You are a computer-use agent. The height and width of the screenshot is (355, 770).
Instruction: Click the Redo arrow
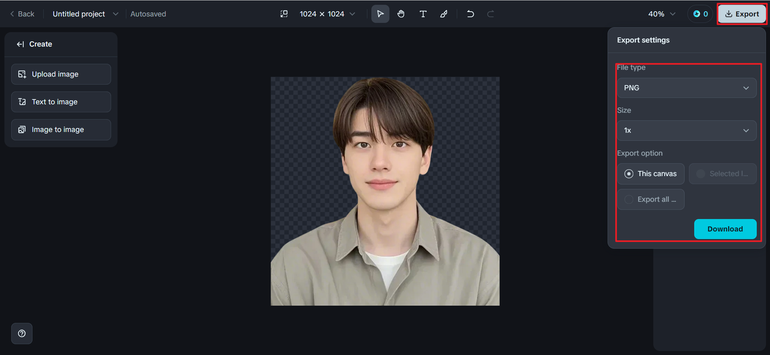coord(491,14)
